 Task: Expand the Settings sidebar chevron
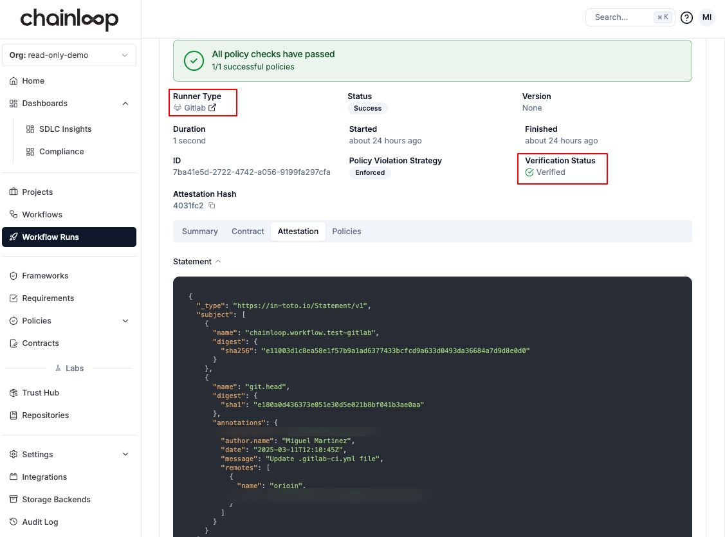[125, 455]
